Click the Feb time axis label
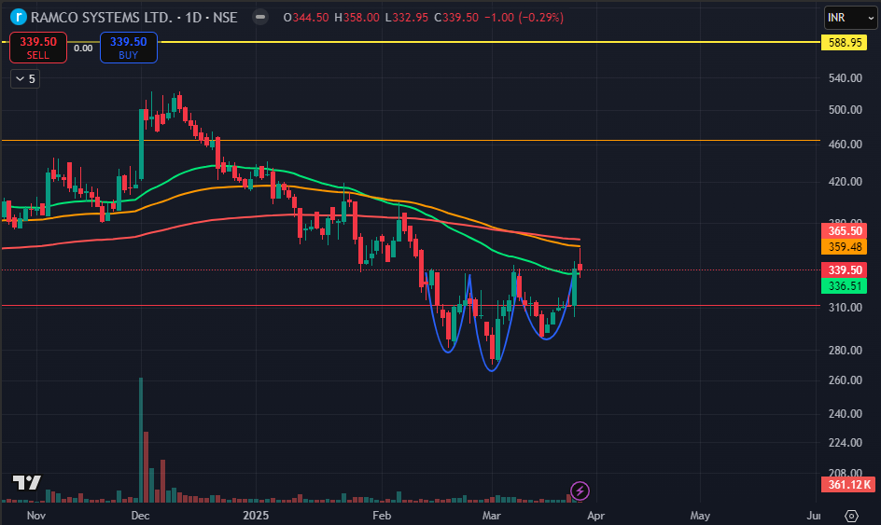 coord(382,516)
